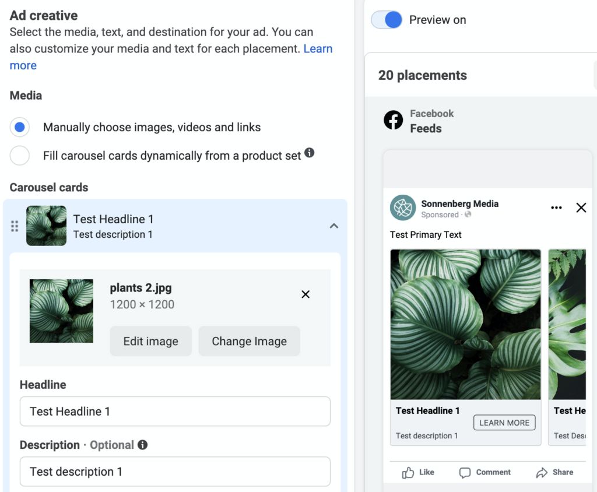Viewport: 597px width, 492px height.
Task: Click the plants 2.jpg image thumbnail
Action: point(61,310)
